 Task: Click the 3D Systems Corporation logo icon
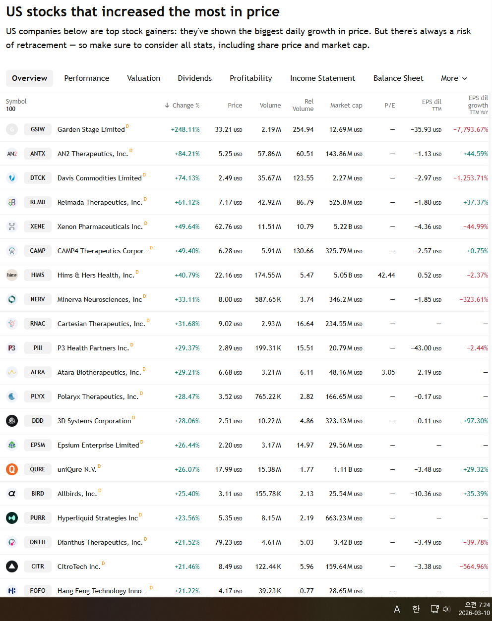pos(12,421)
